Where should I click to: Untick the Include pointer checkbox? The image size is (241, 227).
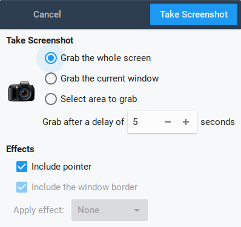(22, 167)
